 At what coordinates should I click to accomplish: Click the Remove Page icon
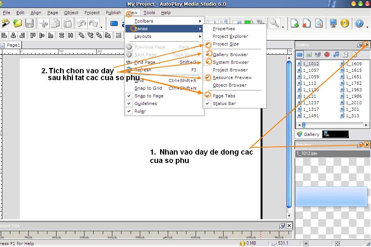[x=307, y=23]
